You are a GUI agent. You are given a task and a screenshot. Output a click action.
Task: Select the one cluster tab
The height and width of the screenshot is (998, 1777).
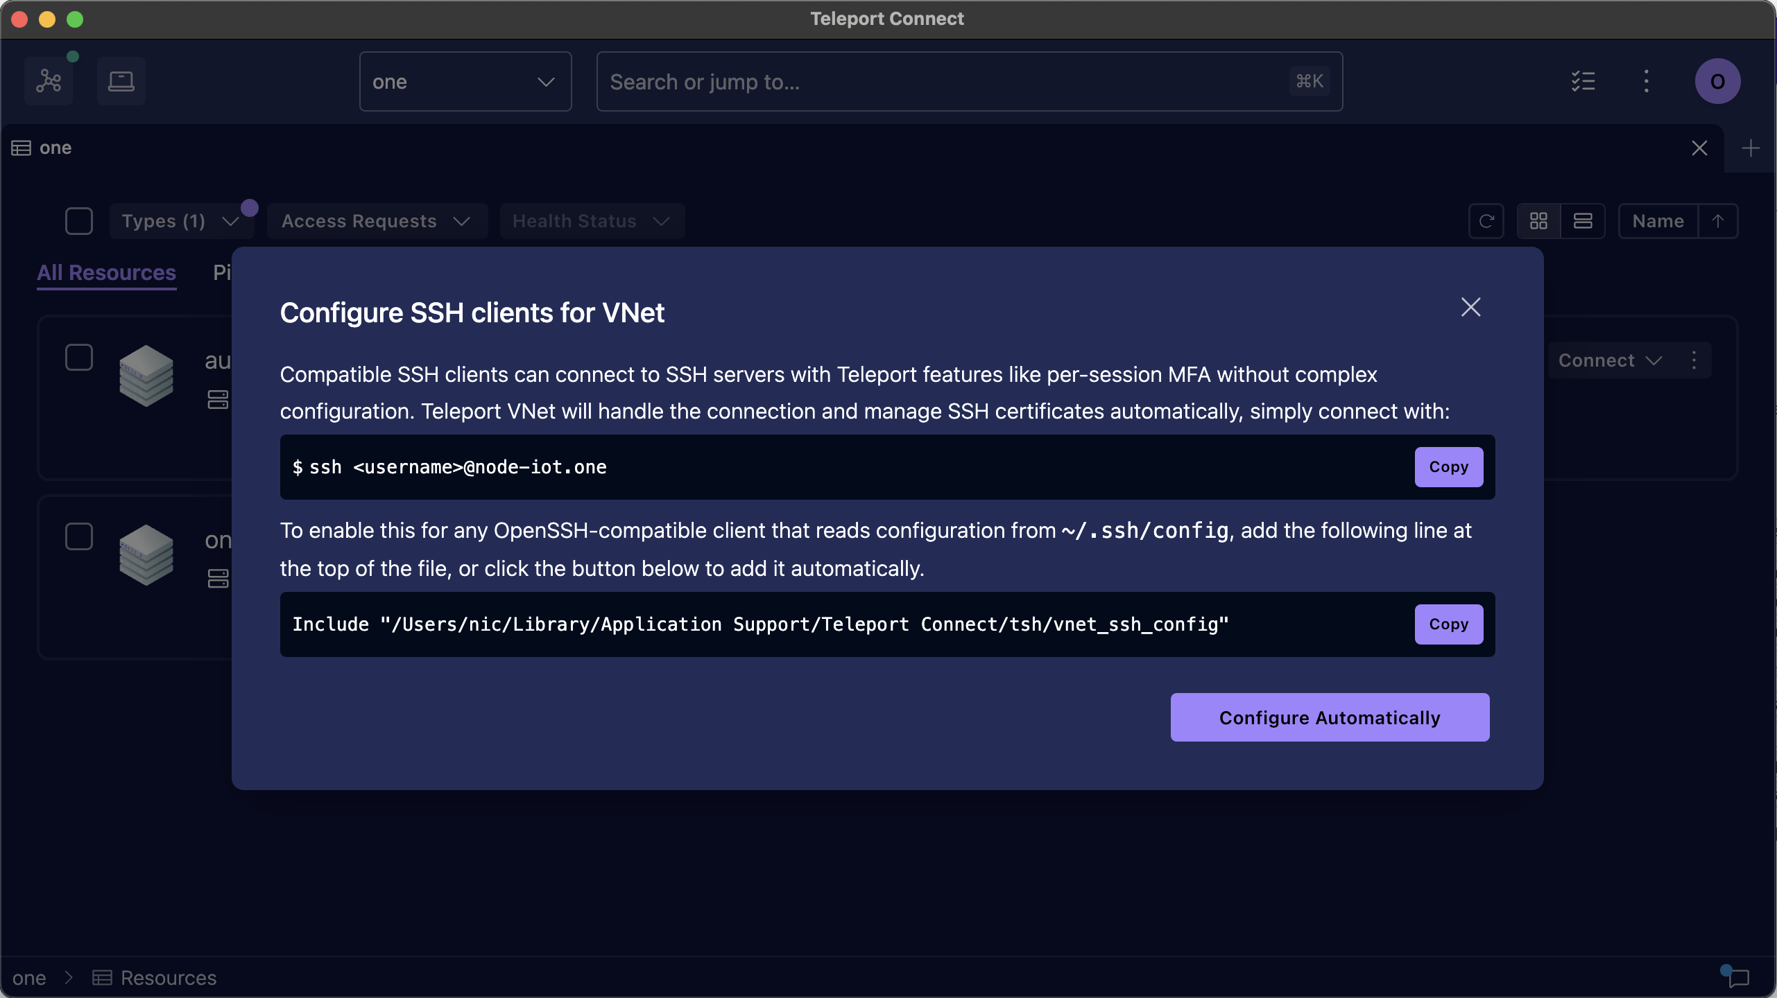tap(55, 148)
